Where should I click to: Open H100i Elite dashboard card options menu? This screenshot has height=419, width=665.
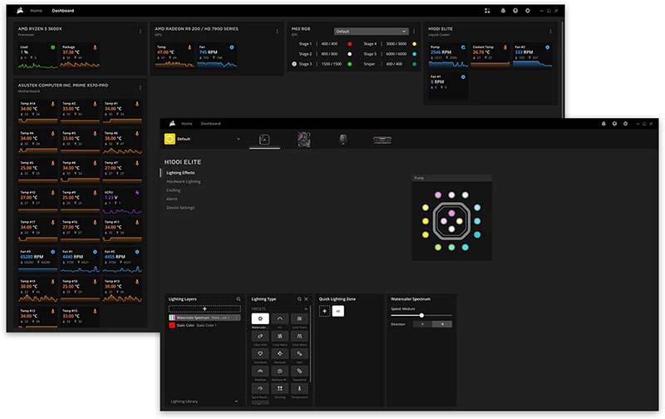click(550, 32)
